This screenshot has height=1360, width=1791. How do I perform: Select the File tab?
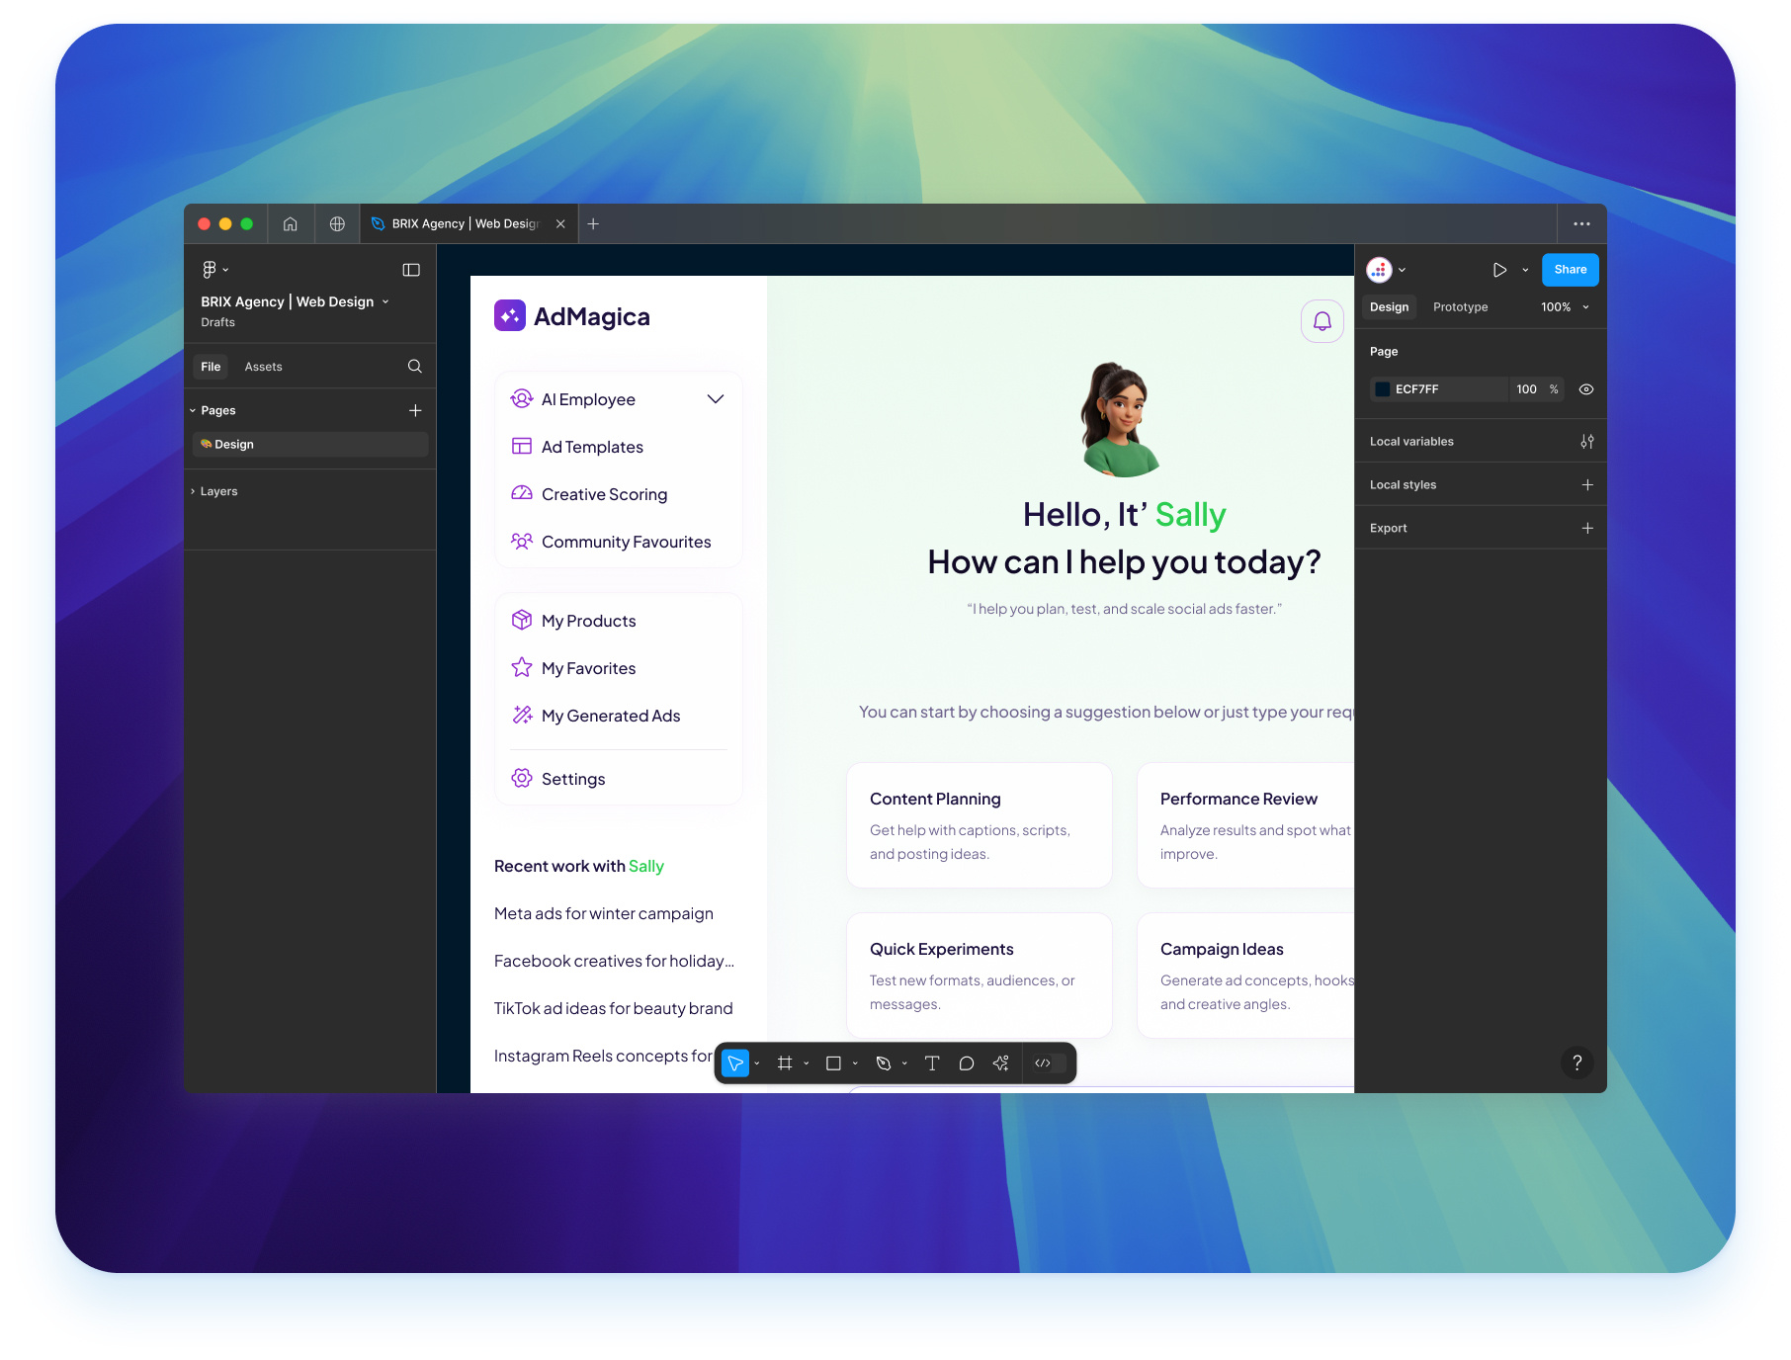coord(211,367)
